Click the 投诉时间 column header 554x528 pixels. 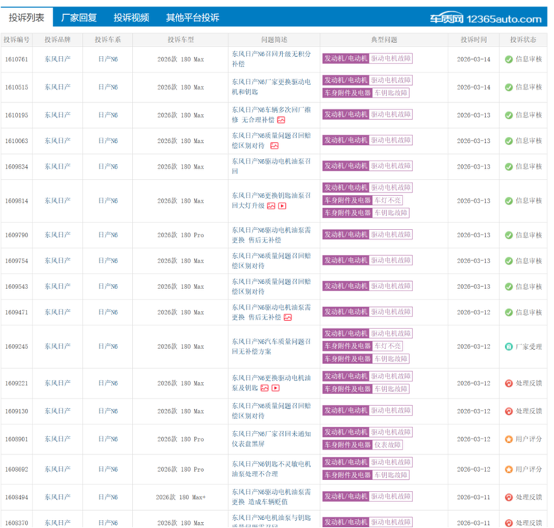[473, 40]
